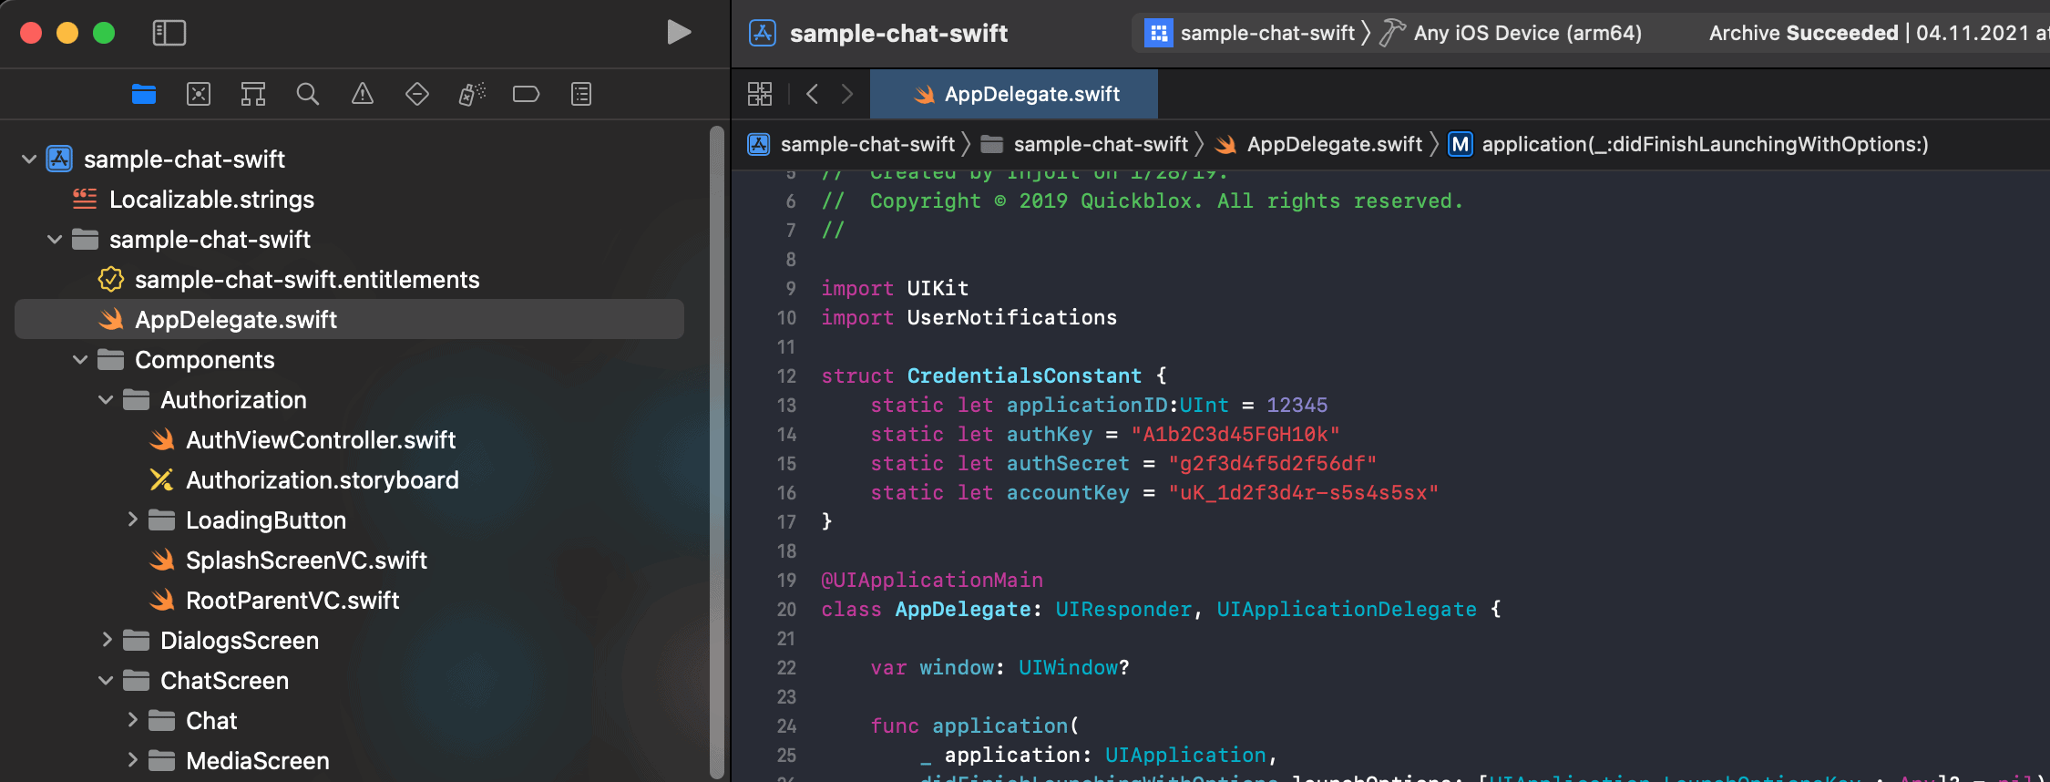The width and height of the screenshot is (2050, 782).
Task: Collapse the Authorization folder
Action: 106,400
